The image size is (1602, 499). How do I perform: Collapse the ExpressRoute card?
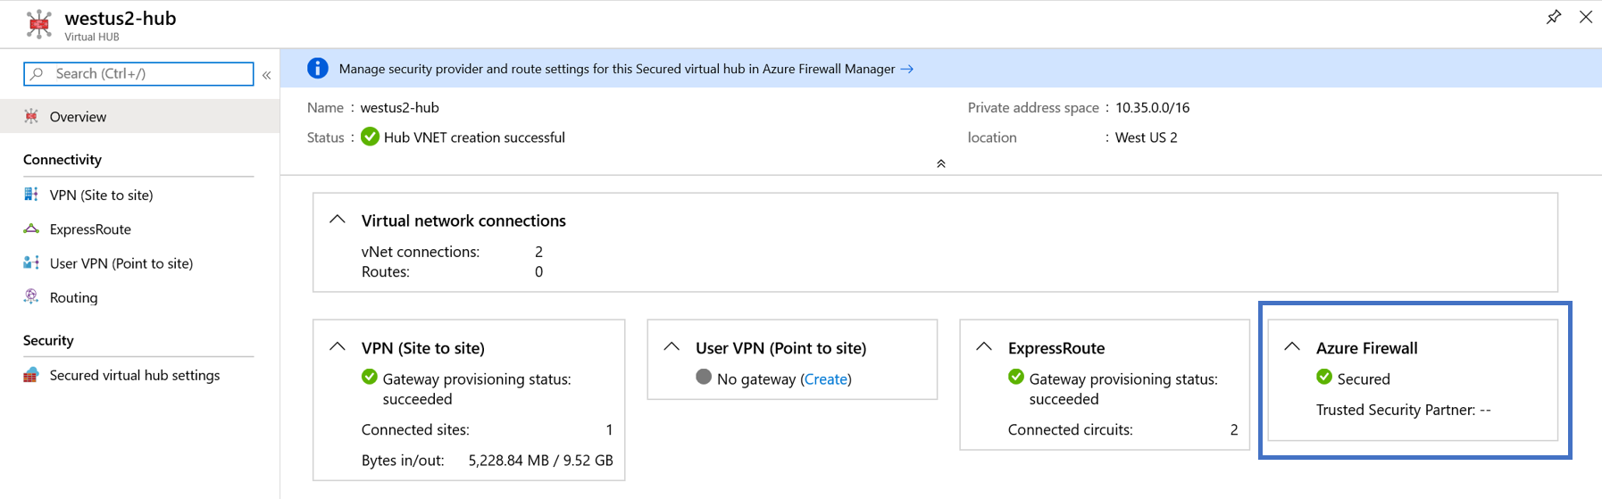984,347
